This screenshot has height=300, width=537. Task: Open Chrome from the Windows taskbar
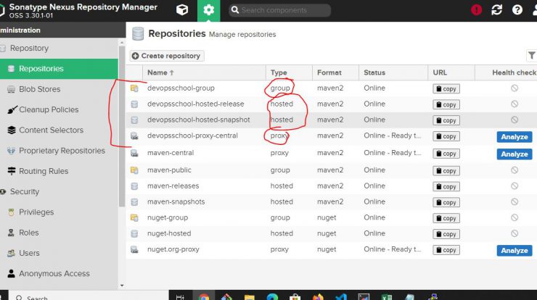point(204,296)
